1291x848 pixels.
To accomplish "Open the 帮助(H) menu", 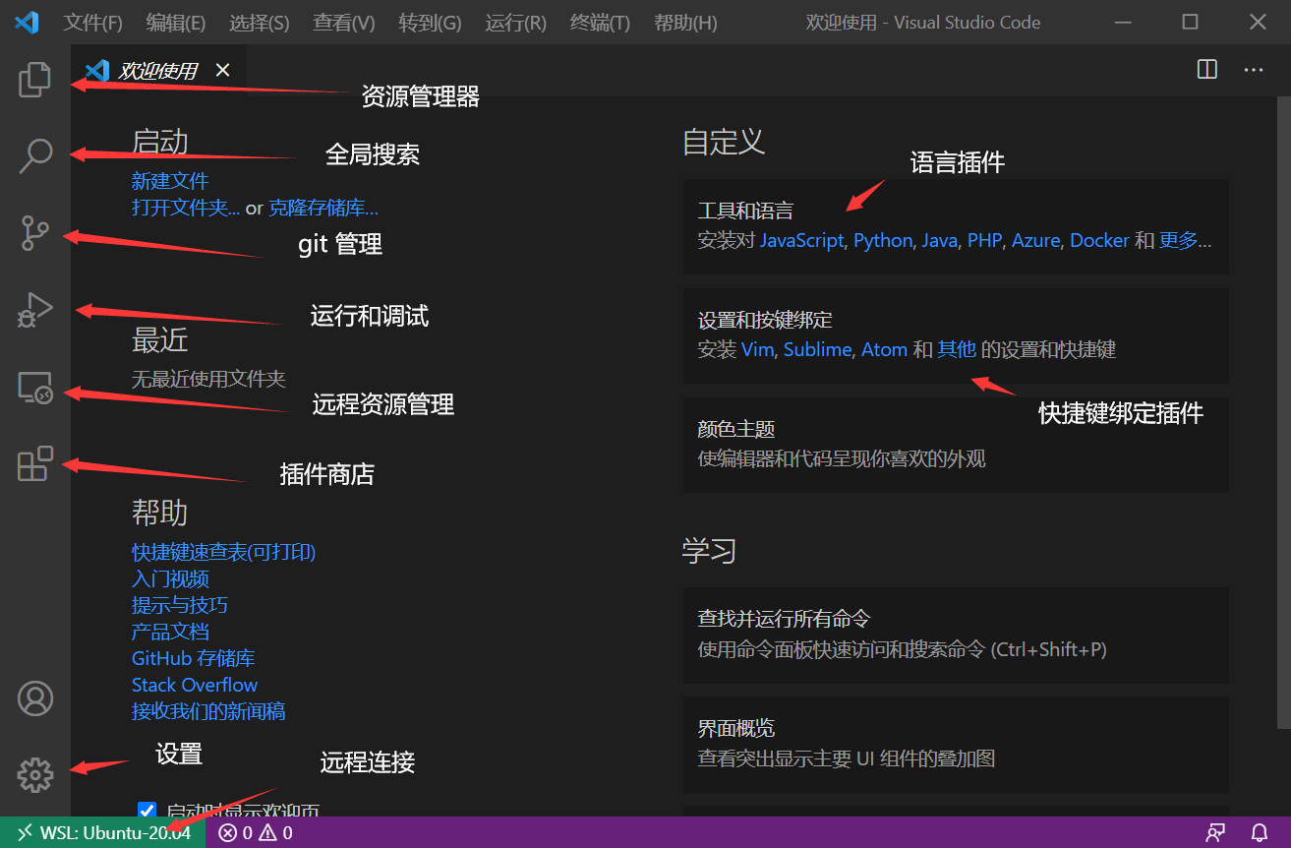I will tap(685, 23).
